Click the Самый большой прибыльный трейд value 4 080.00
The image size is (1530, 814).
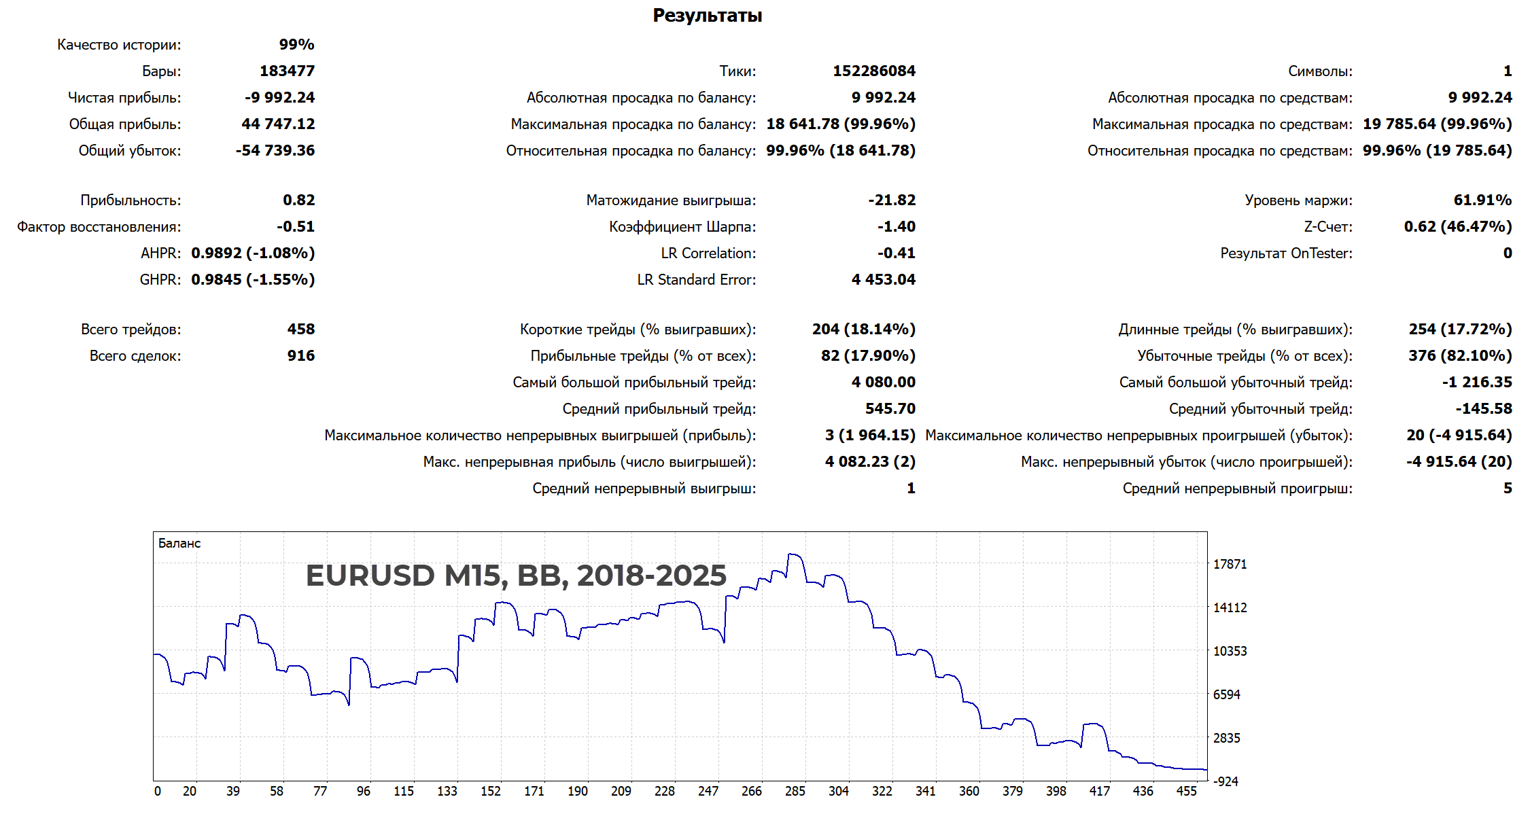[x=883, y=382]
